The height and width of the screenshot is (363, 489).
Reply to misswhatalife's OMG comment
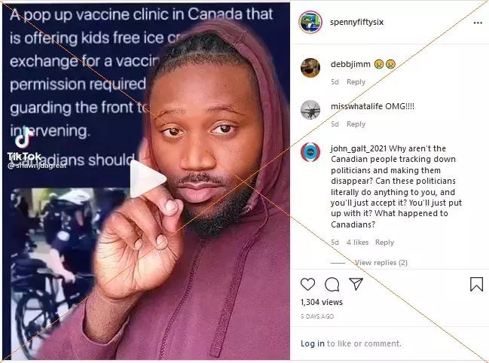pyautogui.click(x=356, y=124)
